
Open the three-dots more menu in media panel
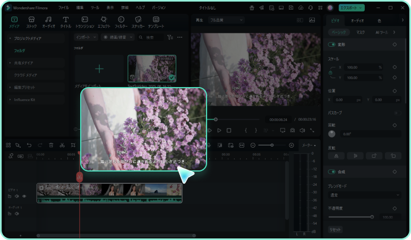point(180,37)
